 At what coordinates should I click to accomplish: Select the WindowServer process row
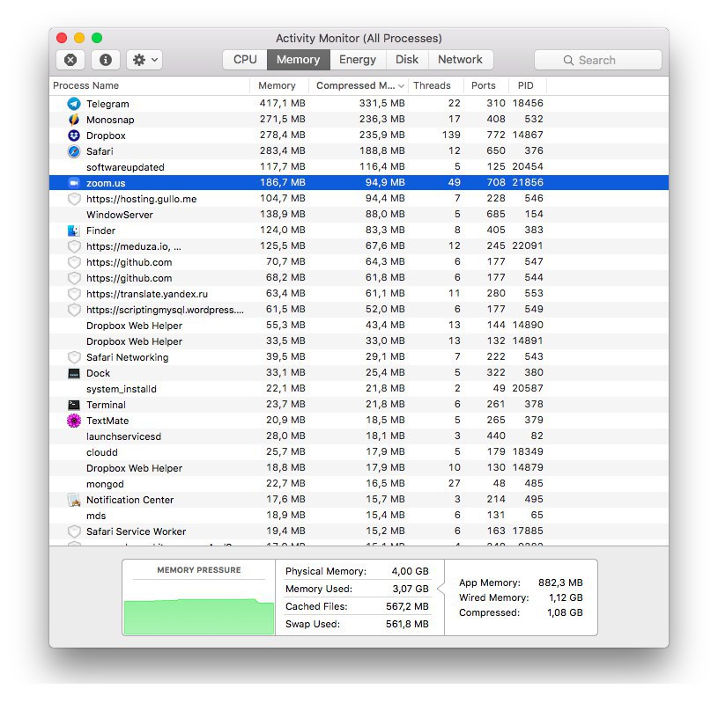(359, 215)
